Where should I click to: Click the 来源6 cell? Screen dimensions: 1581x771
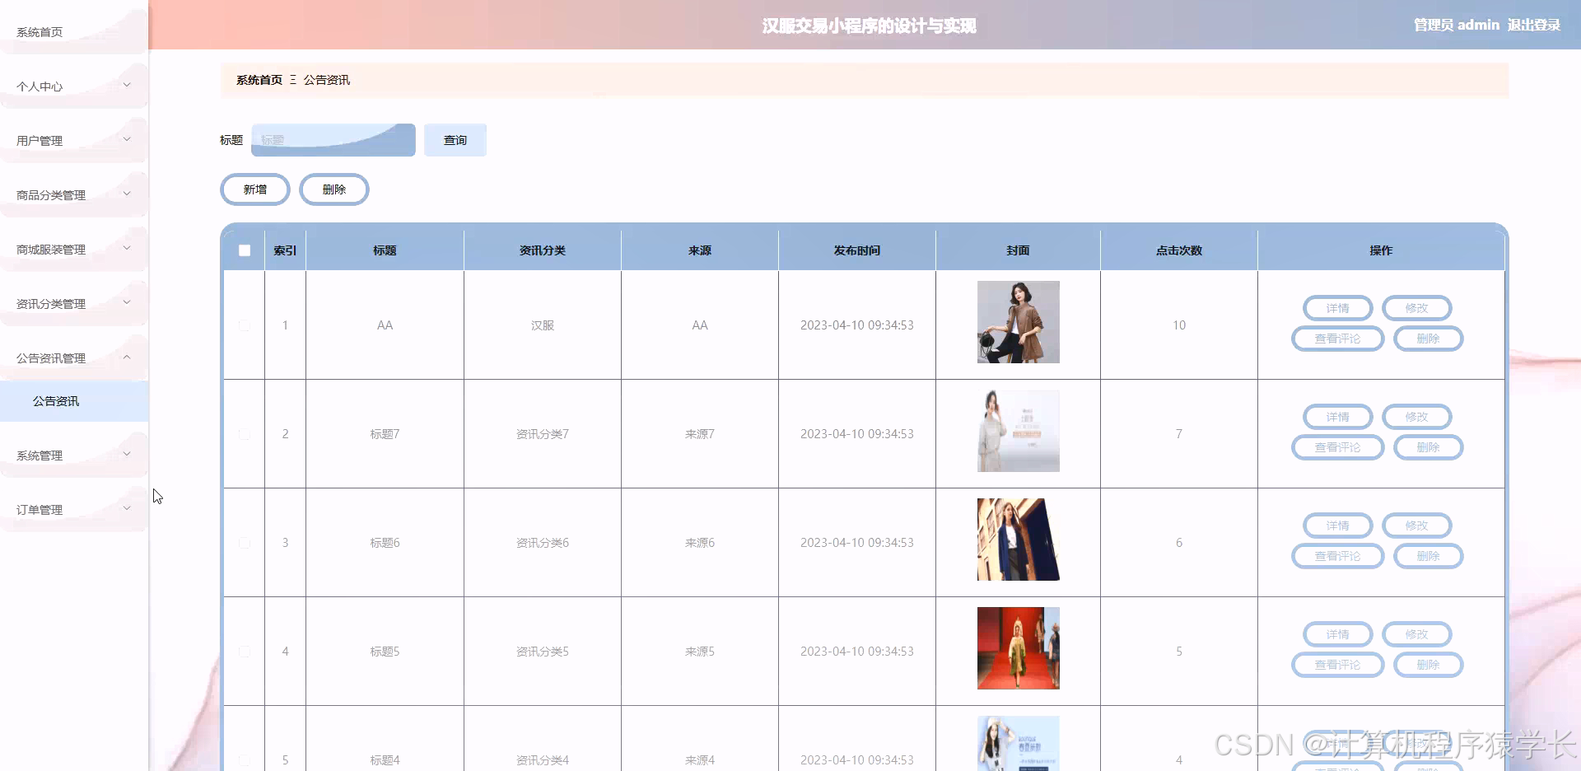click(x=700, y=543)
